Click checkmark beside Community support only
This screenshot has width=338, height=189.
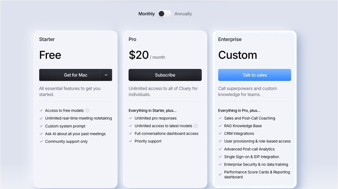tap(41, 141)
